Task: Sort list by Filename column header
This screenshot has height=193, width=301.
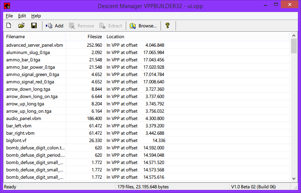Action: pyautogui.click(x=35, y=37)
